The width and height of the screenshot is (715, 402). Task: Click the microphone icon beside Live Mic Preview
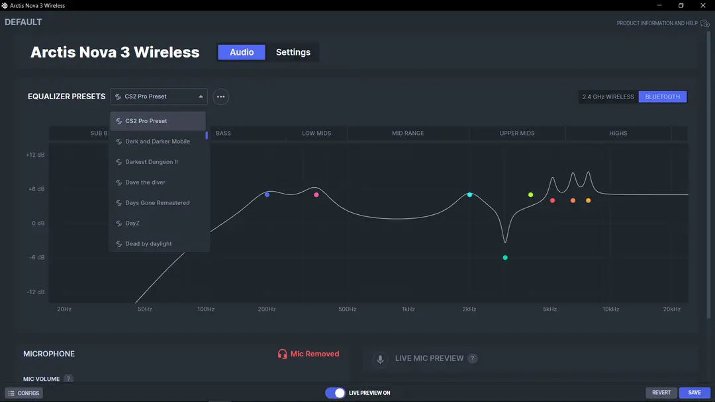click(x=380, y=359)
